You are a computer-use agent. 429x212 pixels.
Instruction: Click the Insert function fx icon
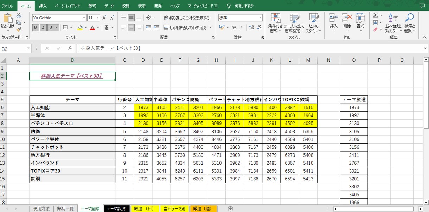(70, 48)
